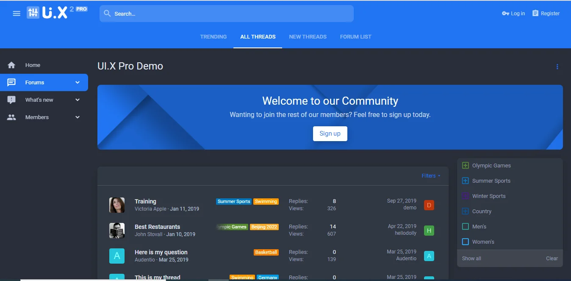Viewport: 571px width, 281px height.
Task: Click into the Search input field
Action: pyautogui.click(x=231, y=14)
